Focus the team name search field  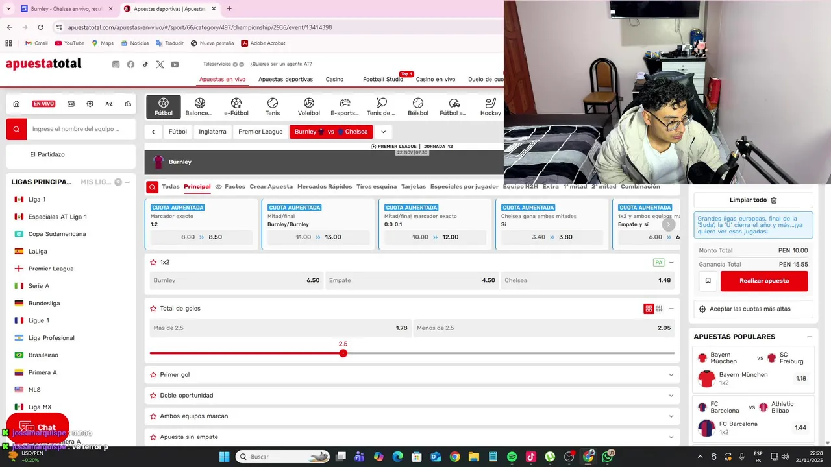coord(81,129)
